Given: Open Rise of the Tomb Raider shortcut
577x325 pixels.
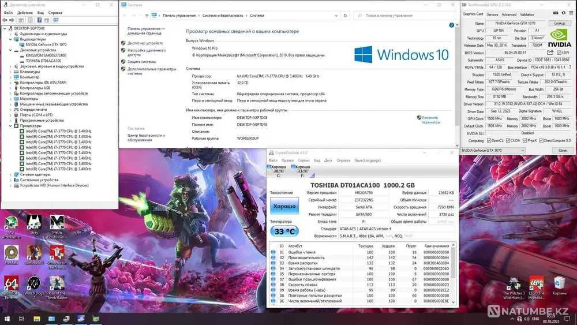Looking at the screenshot, I should coord(57,288).
